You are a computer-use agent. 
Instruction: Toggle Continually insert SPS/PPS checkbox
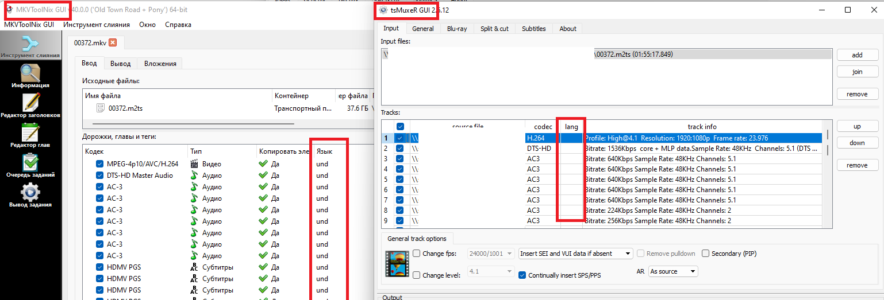(x=522, y=275)
